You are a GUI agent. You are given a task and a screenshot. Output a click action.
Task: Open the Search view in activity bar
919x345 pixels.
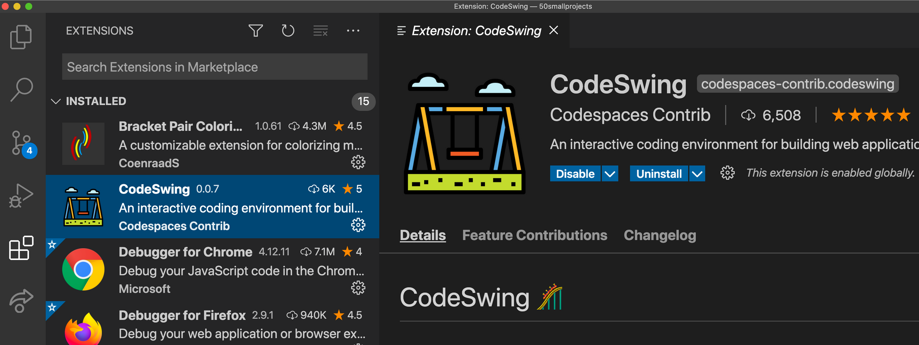tap(22, 90)
